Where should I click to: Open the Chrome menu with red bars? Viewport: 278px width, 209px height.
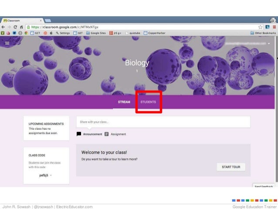click(274, 27)
